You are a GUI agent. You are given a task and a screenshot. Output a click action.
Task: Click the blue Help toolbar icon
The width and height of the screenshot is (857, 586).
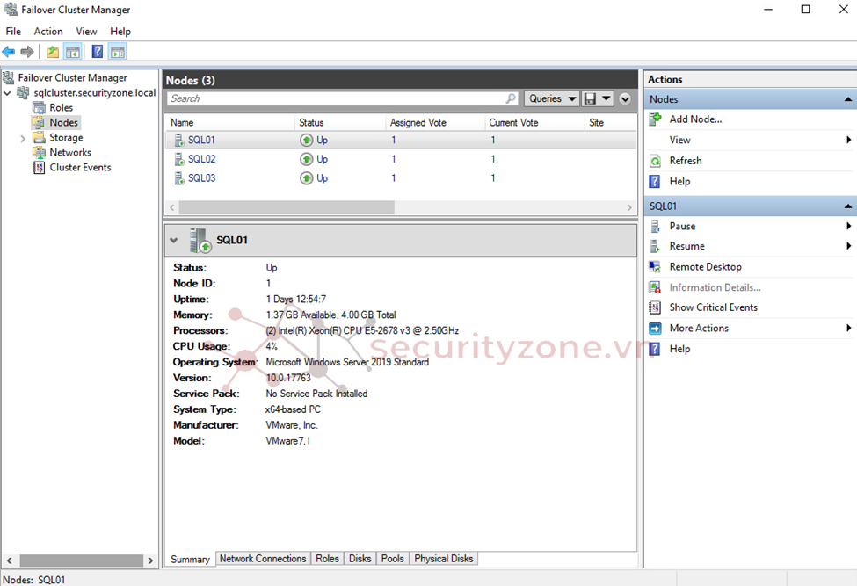(x=97, y=52)
